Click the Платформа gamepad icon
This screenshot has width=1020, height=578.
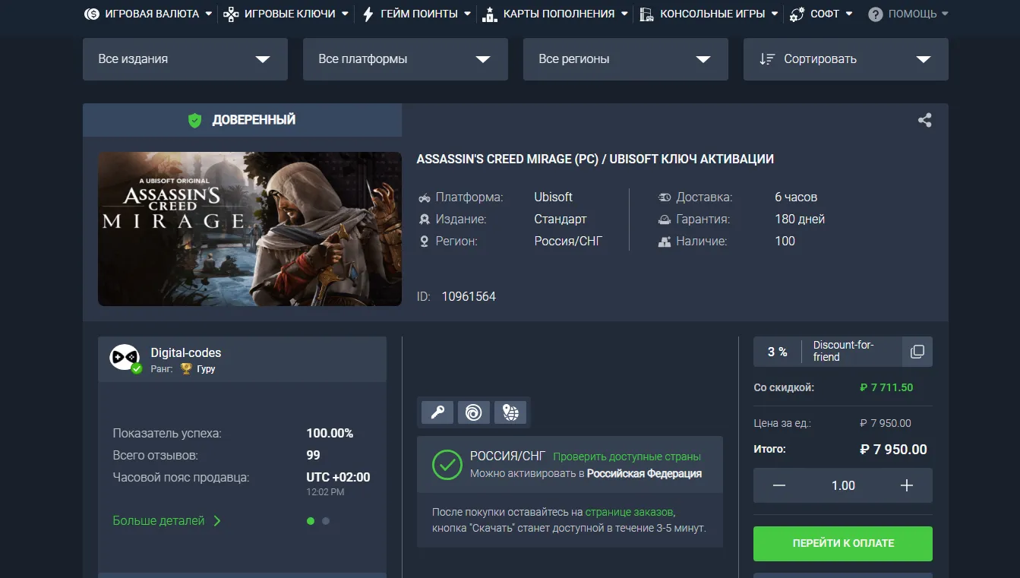425,198
